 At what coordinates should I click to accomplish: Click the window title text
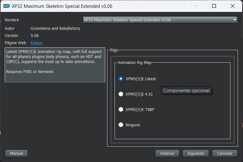pos(62,6)
